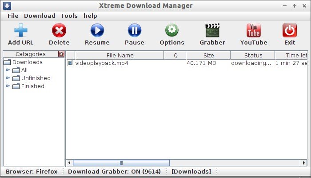Viewport: 311px width, 178px height.
Task: Click [Downloads] in the status bar
Action: [x=191, y=171]
